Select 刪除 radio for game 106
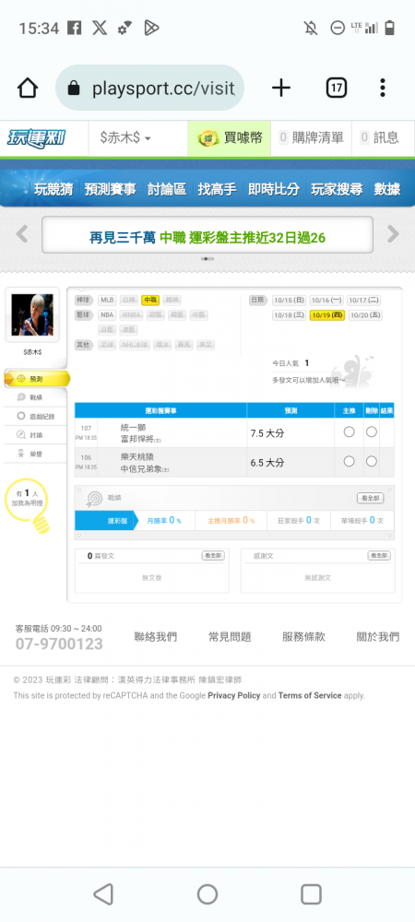Viewport: 415px width, 922px height. [x=372, y=462]
